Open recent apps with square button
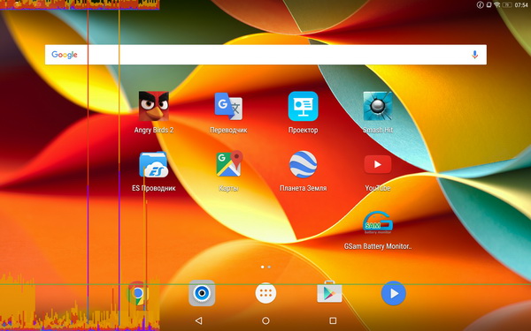531x331 pixels. (x=333, y=320)
